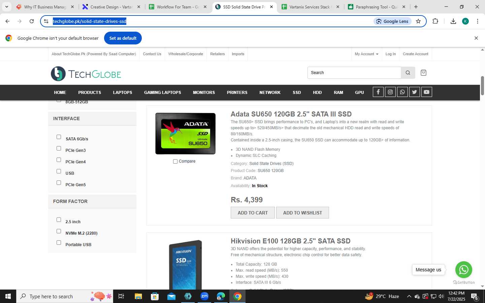Click Create Account link

point(416,54)
